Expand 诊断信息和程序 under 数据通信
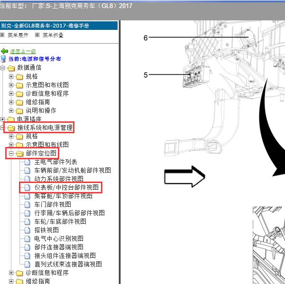 click(11, 93)
